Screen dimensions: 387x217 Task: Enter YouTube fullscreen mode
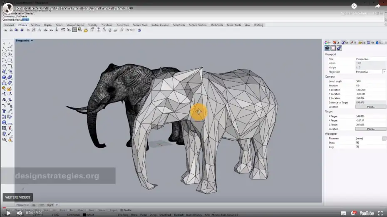click(381, 213)
